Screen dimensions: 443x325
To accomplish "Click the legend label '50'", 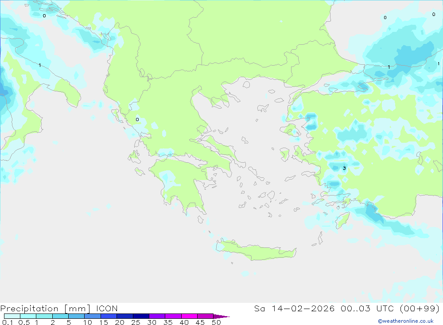I will tap(216, 322).
